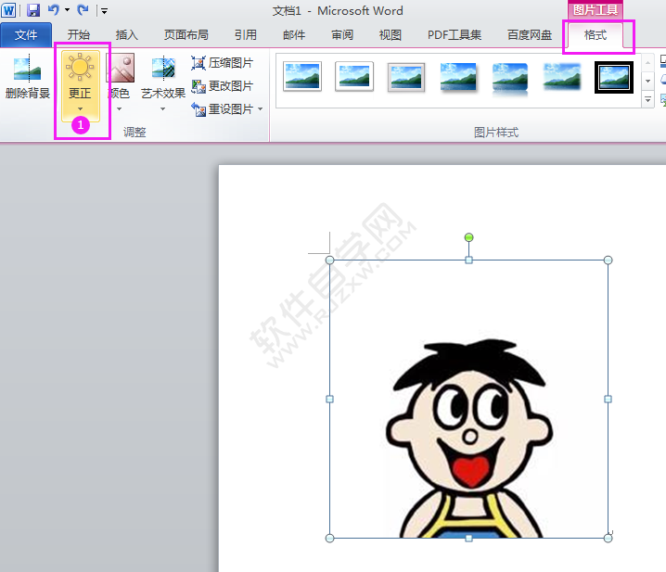Switch to the 审阅 (Review) tab
This screenshot has height=572, width=666.
tap(342, 35)
